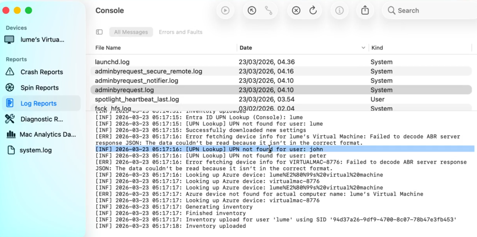Viewport: 477px width, 237px height.
Task: Click the Share toolbar icon
Action: click(x=365, y=10)
